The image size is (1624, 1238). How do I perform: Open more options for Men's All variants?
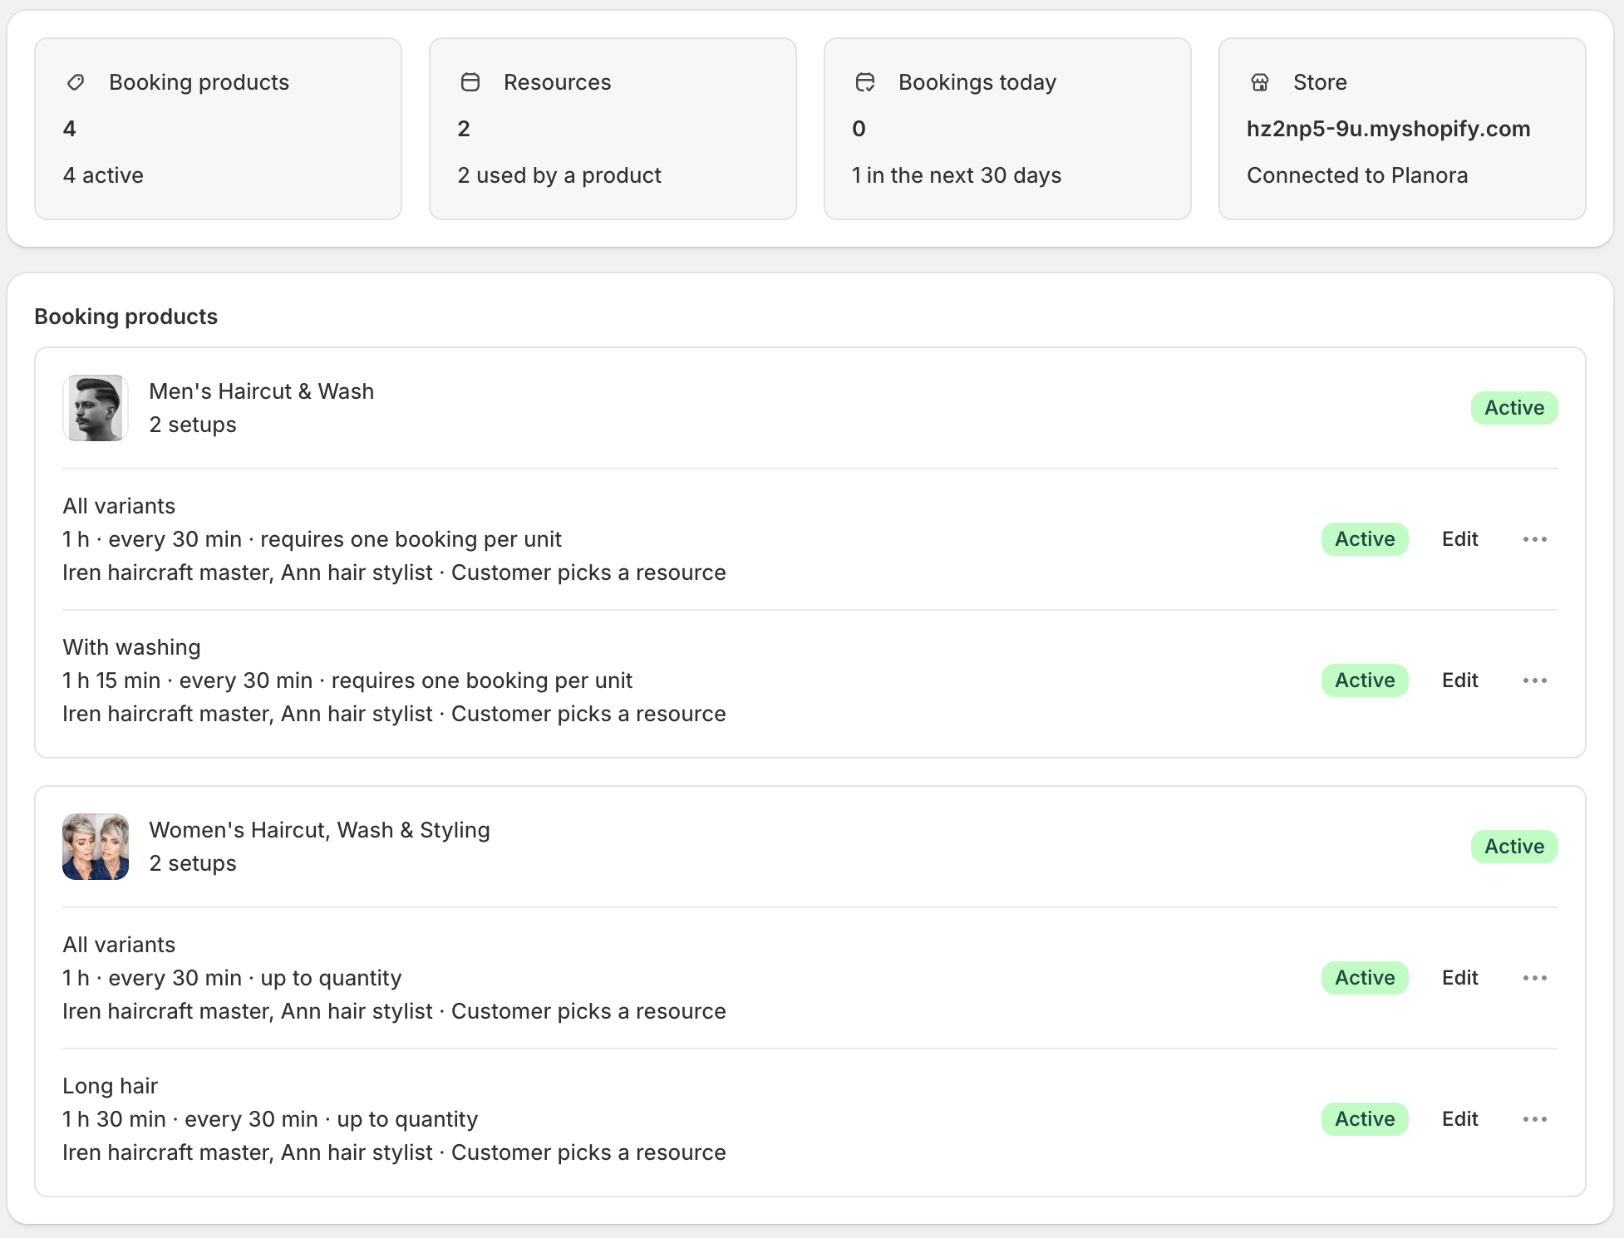1535,539
